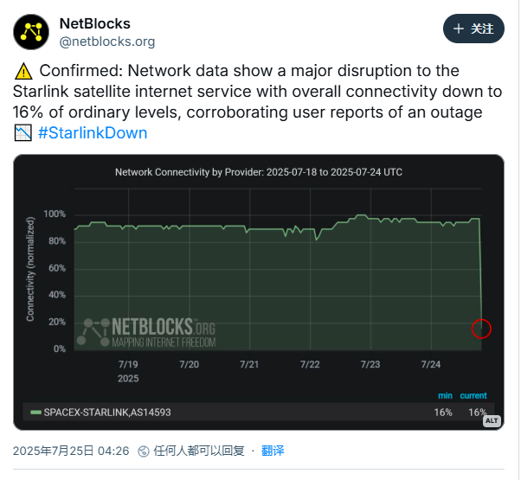Open the NetBlocks display name
The height and width of the screenshot is (480, 521).
pyautogui.click(x=95, y=23)
